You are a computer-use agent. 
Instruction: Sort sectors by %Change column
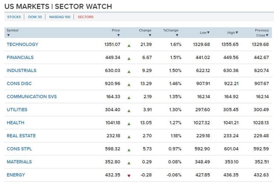click(171, 32)
